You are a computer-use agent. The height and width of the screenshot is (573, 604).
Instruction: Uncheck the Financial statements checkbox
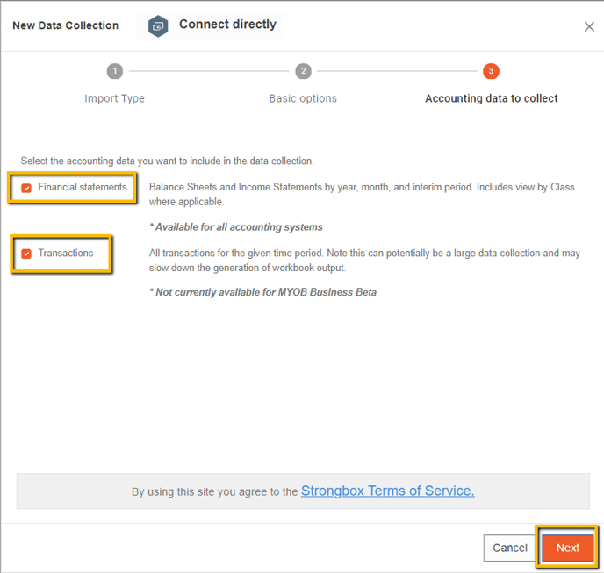coord(26,188)
